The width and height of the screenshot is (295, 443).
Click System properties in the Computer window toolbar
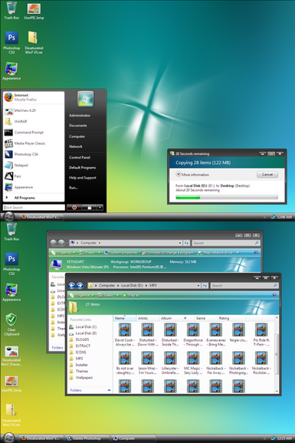point(120,253)
